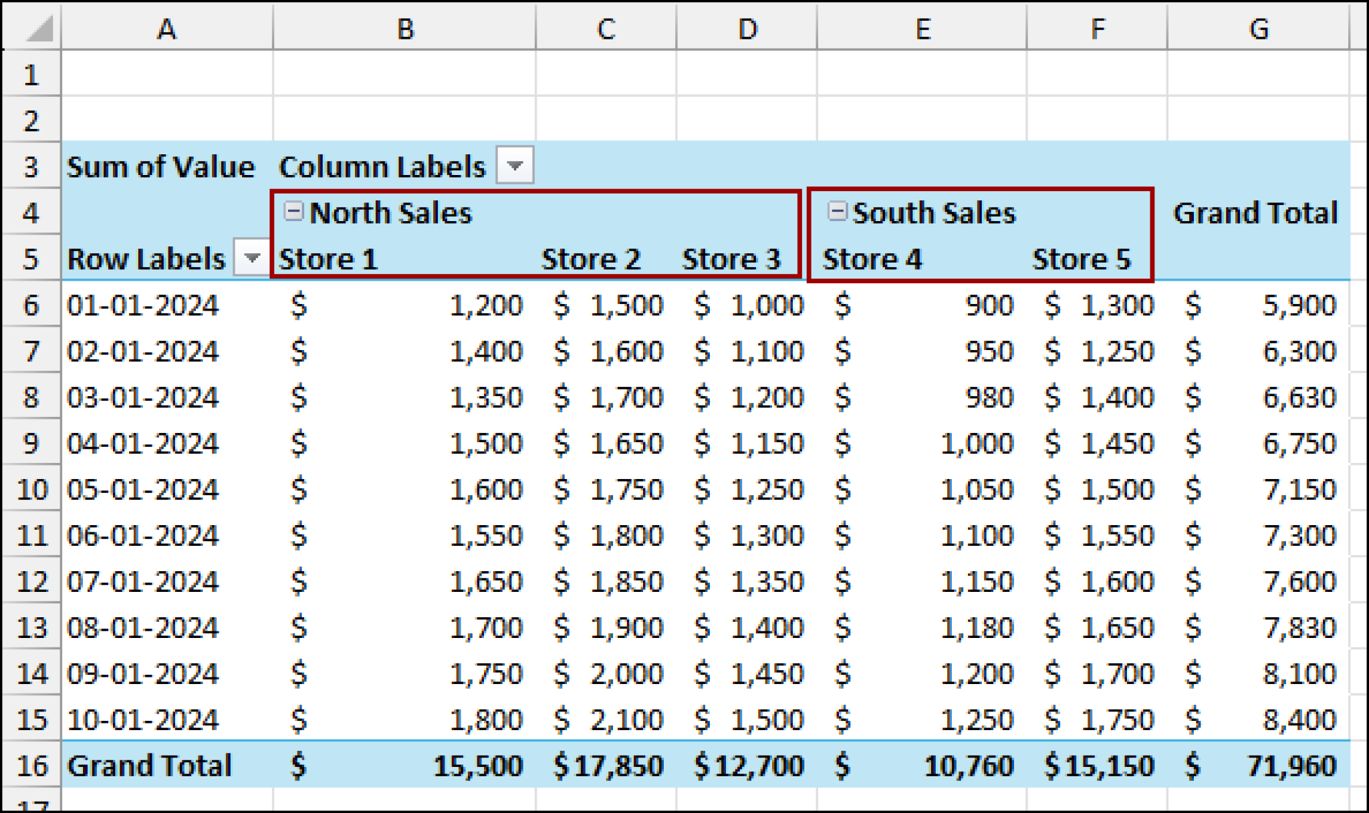1369x813 pixels.
Task: Select the Grand Total row label
Action: (150, 766)
